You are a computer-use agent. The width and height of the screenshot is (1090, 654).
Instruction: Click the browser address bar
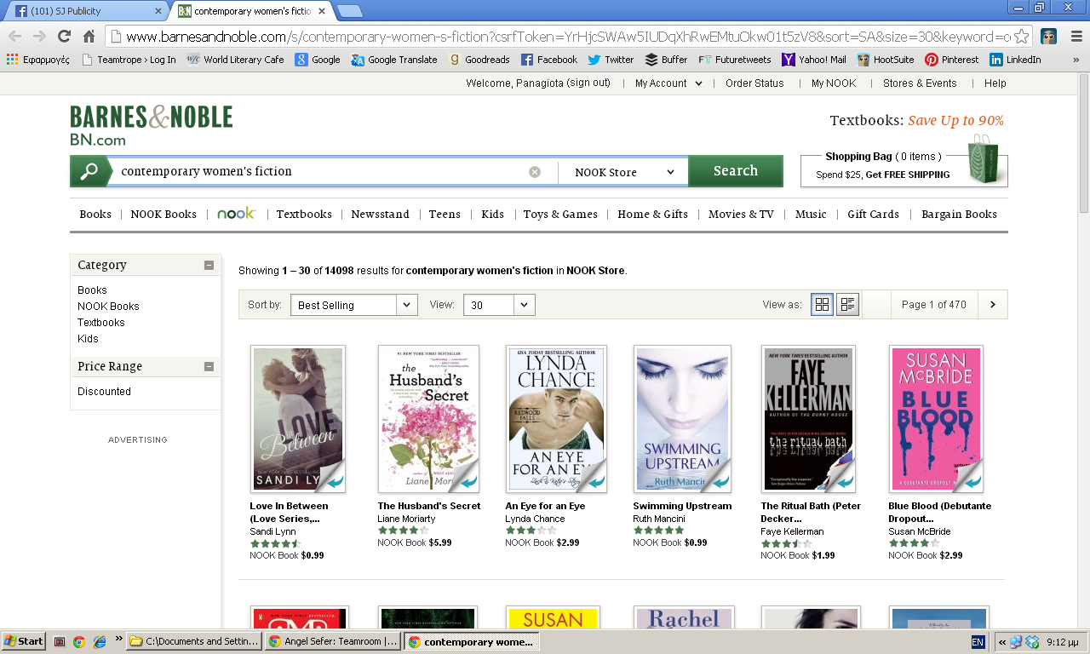[x=569, y=36]
